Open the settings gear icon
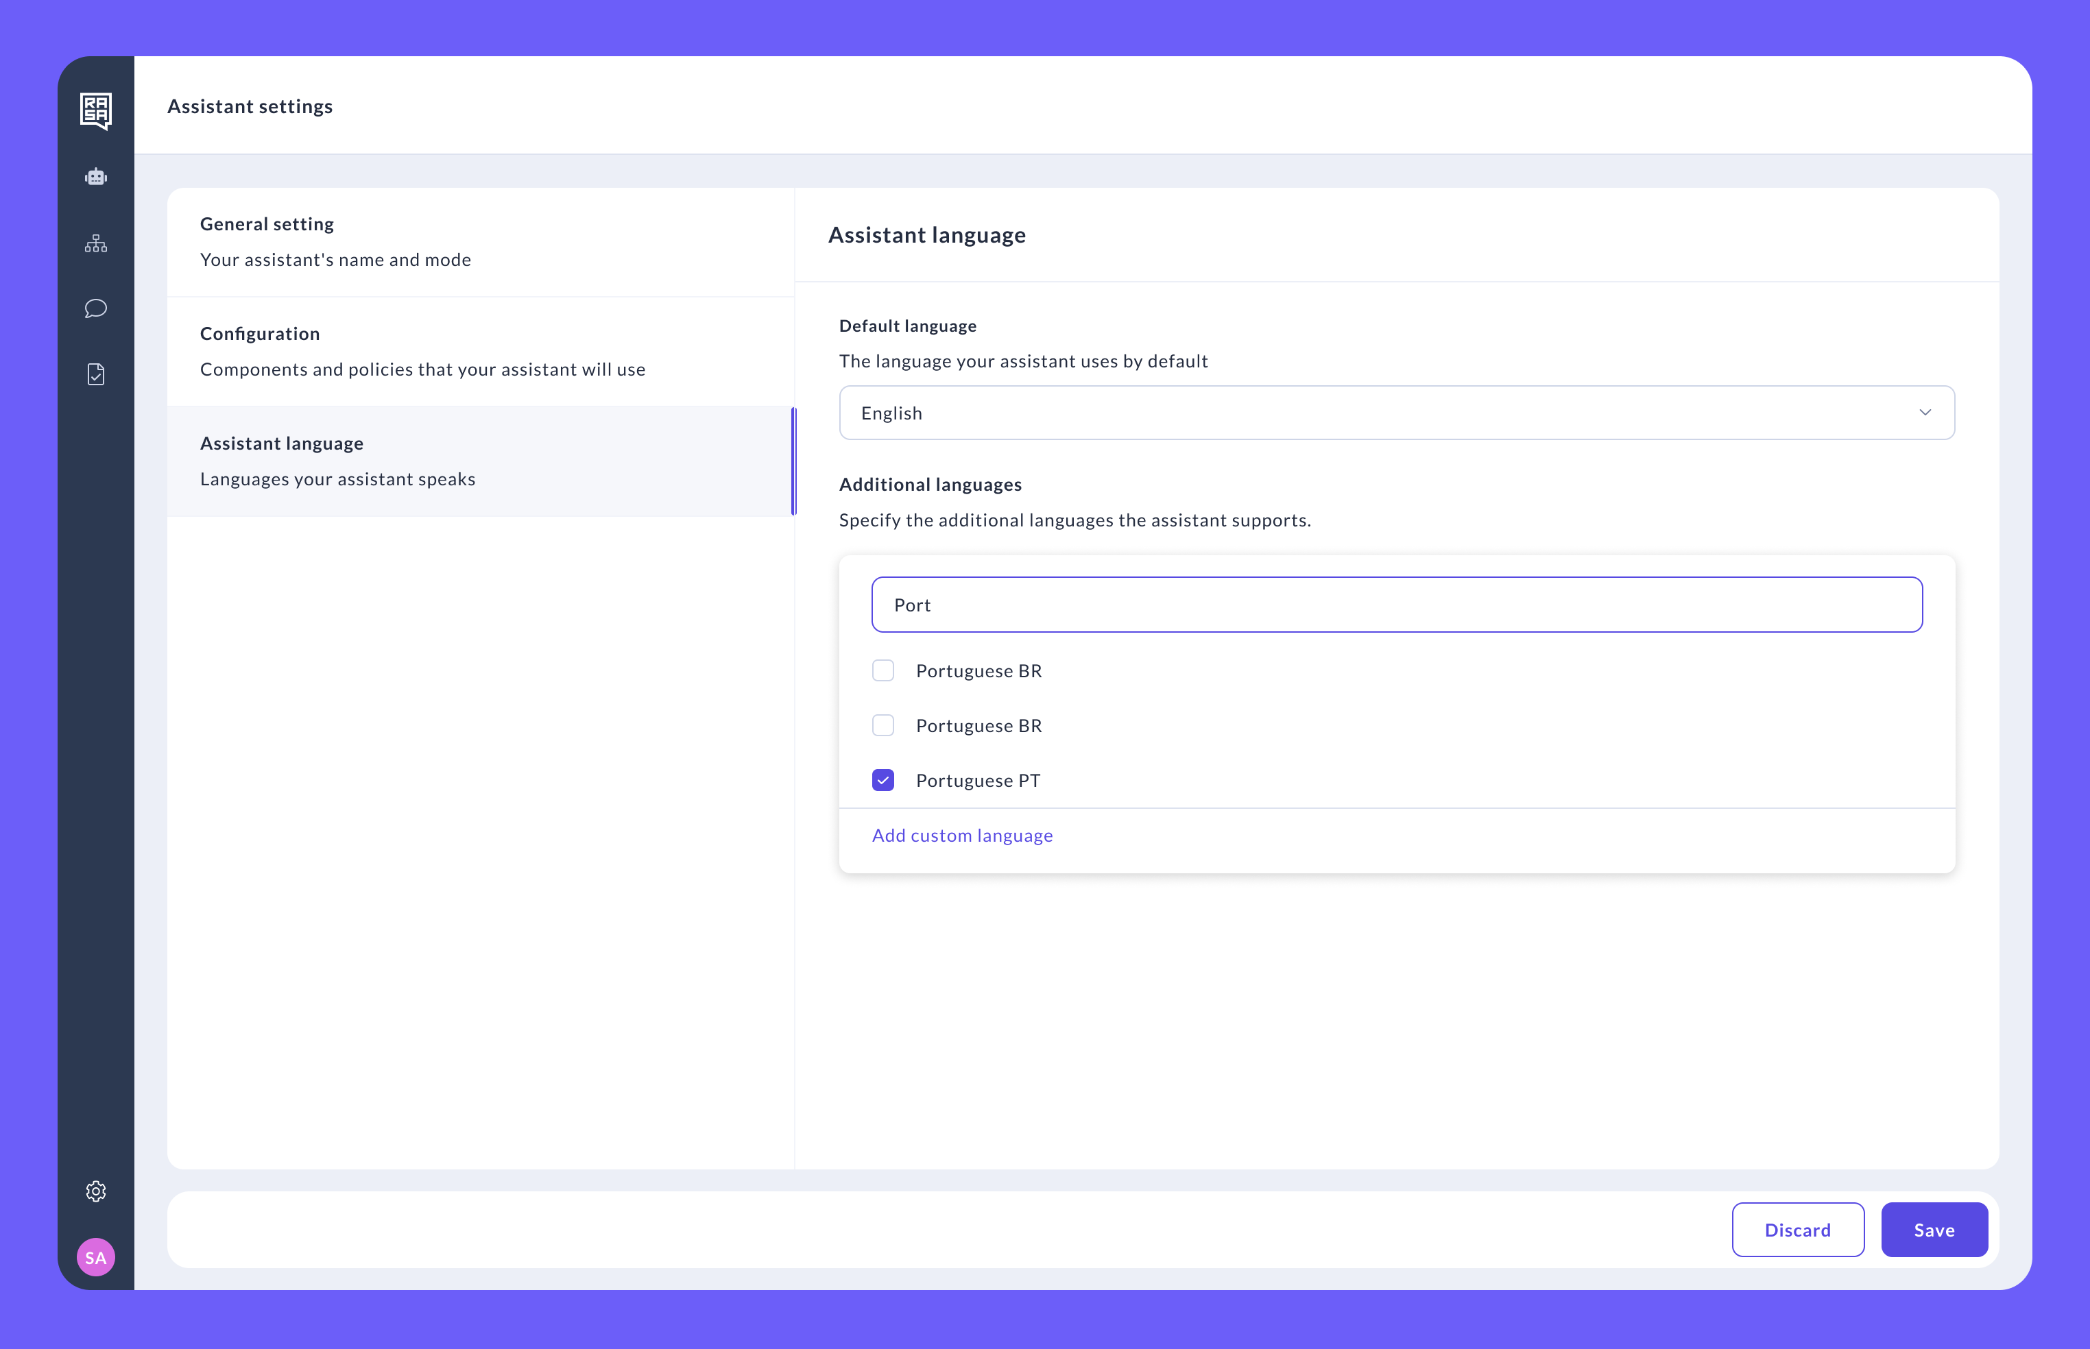 click(95, 1191)
